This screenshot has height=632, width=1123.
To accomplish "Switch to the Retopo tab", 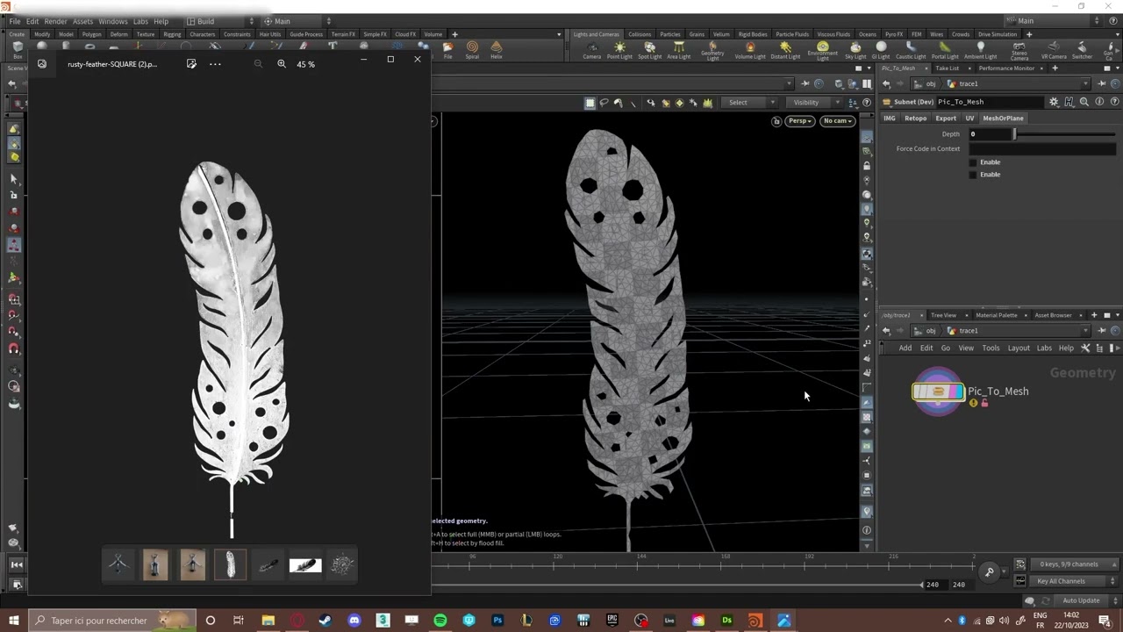I will 915,118.
